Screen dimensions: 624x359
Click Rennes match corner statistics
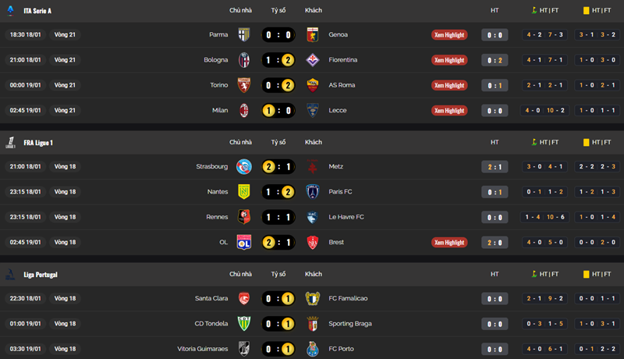point(546,217)
